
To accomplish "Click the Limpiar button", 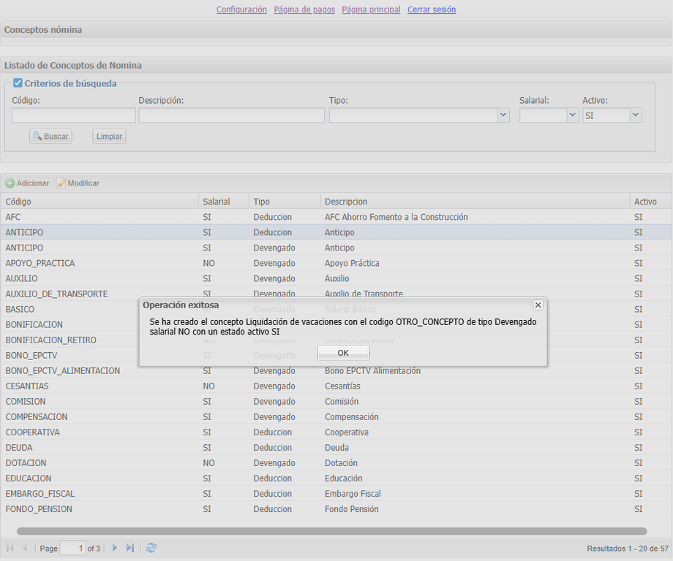I will point(109,137).
